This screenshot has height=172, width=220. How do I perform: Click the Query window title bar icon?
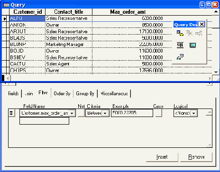[x=6, y=5]
